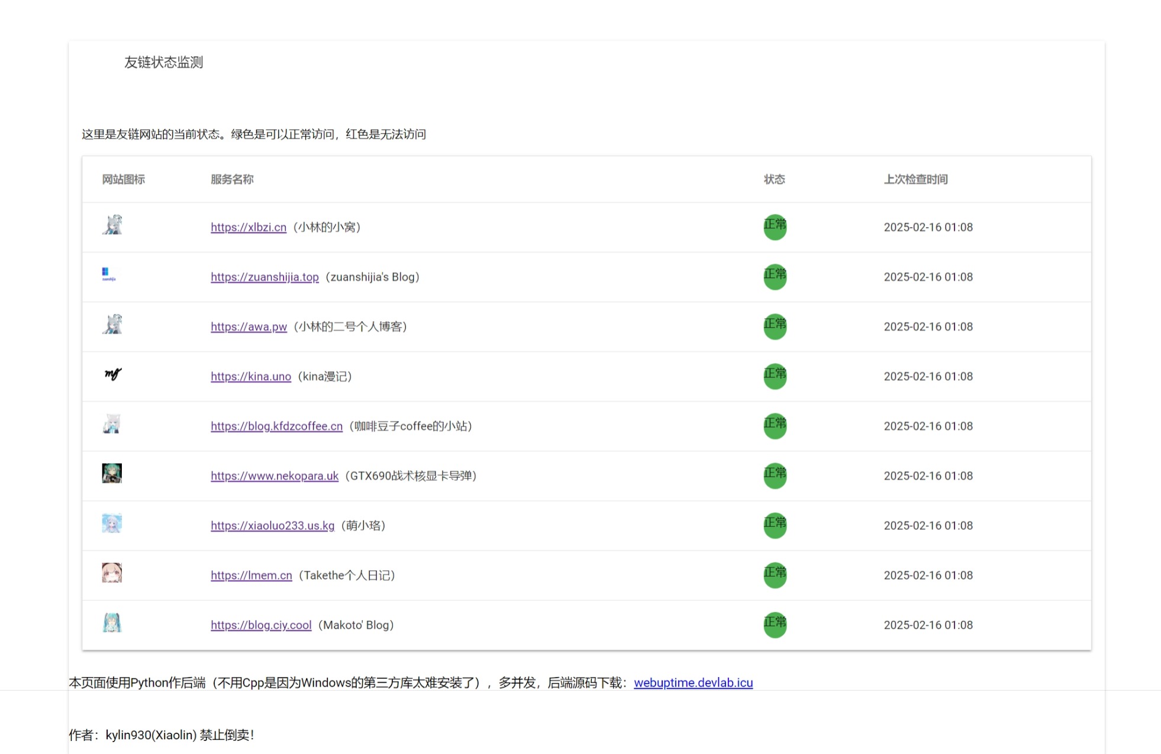1161x754 pixels.
Task: Open the https://xlbzi.cn link
Action: tap(249, 227)
